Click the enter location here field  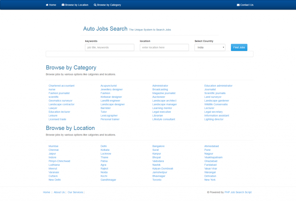click(164, 48)
